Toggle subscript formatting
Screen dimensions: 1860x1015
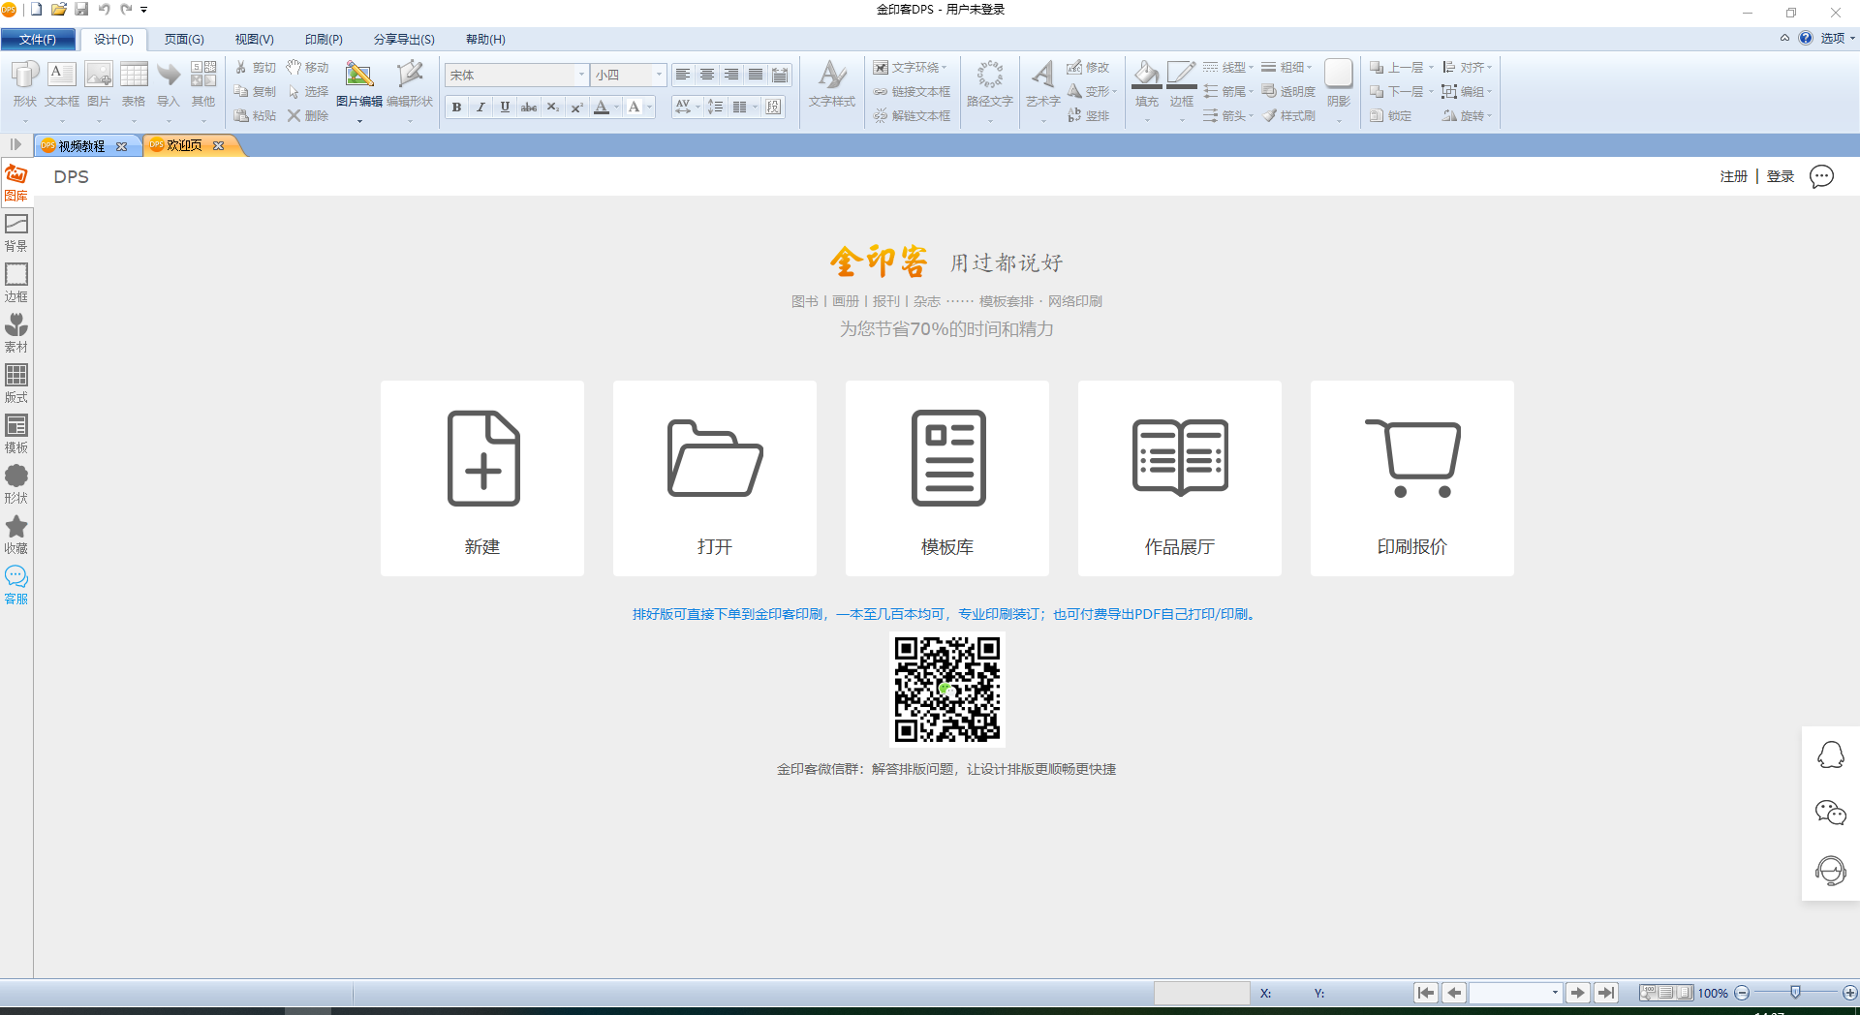553,108
